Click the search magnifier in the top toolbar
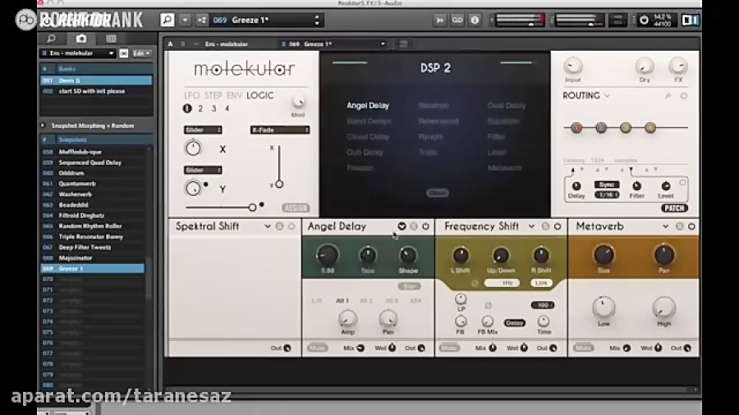The width and height of the screenshot is (739, 415). click(168, 21)
